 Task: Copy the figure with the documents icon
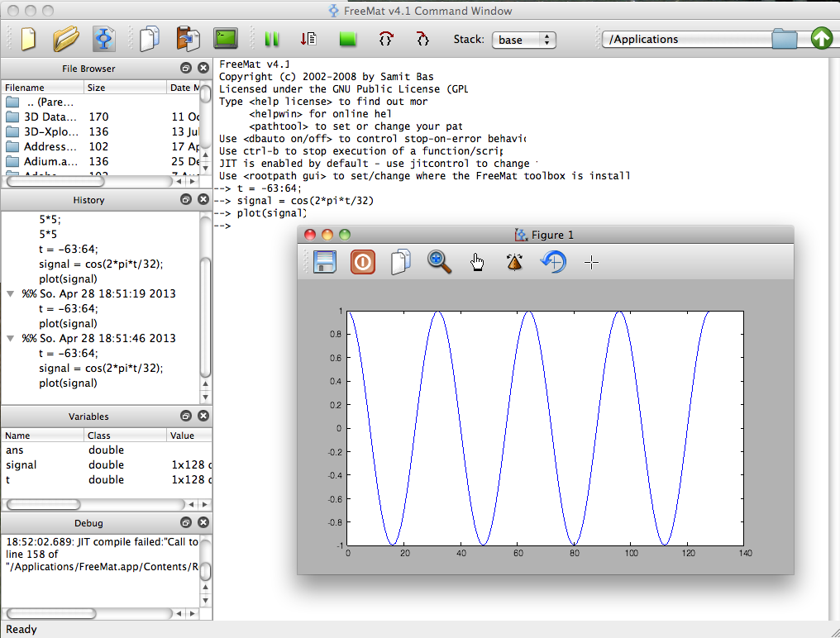pos(401,262)
